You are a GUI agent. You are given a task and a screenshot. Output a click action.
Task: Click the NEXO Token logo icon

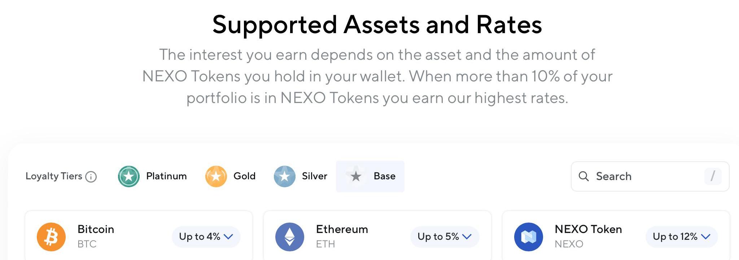click(528, 237)
